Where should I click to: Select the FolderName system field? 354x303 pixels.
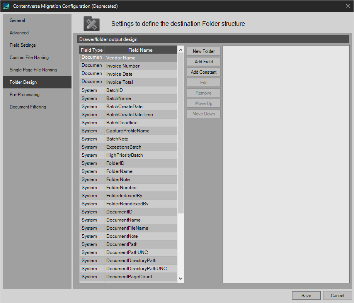(128, 171)
